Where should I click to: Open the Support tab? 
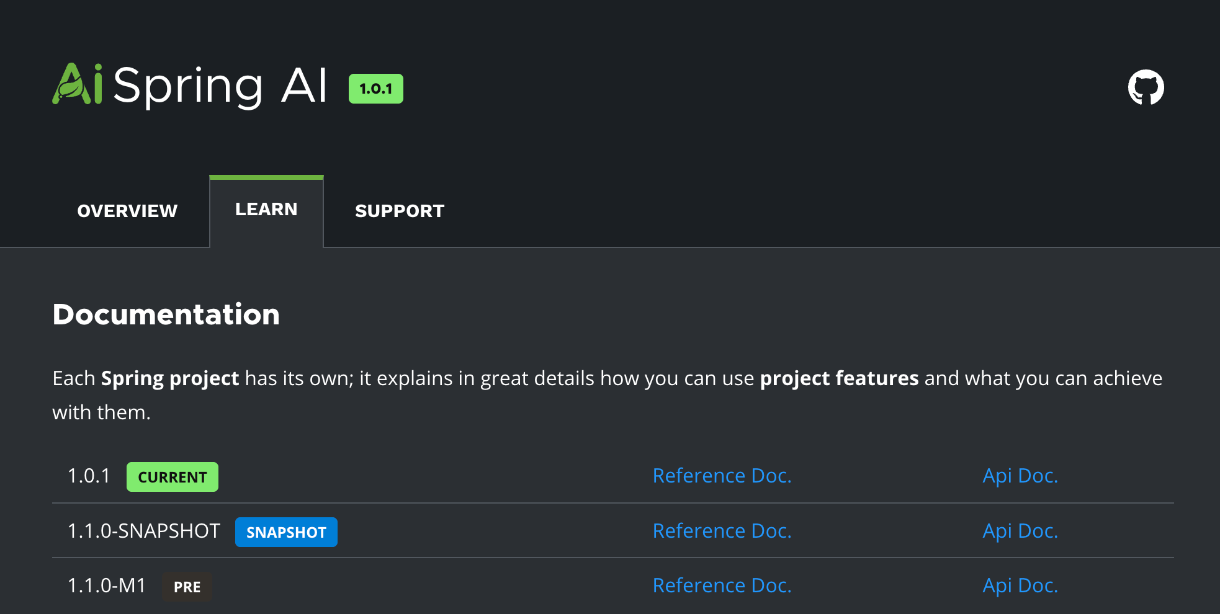(x=400, y=211)
